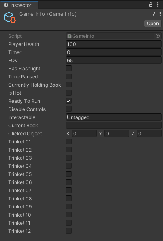Screen dimensions: 163x241
Task: Uncheck the Ready To Run checkbox
Action: point(69,101)
